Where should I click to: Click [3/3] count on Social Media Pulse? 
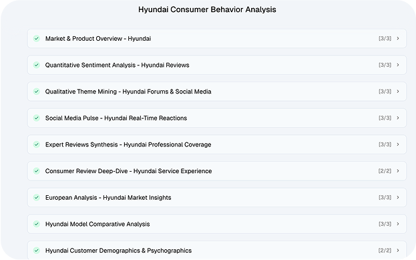(x=385, y=118)
